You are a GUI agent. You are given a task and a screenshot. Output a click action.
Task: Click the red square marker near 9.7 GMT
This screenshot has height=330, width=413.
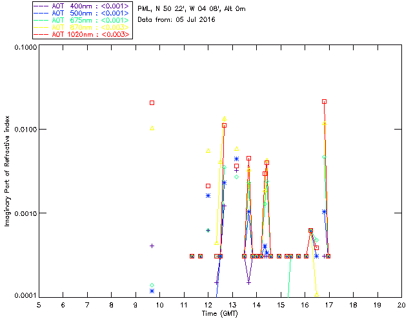pos(152,103)
